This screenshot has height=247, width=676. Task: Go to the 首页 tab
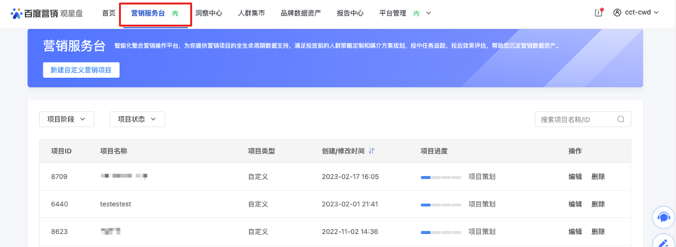[108, 13]
